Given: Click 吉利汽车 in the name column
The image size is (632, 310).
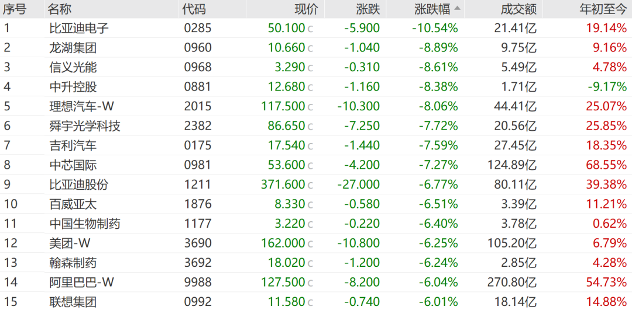Looking at the screenshot, I should (x=73, y=145).
